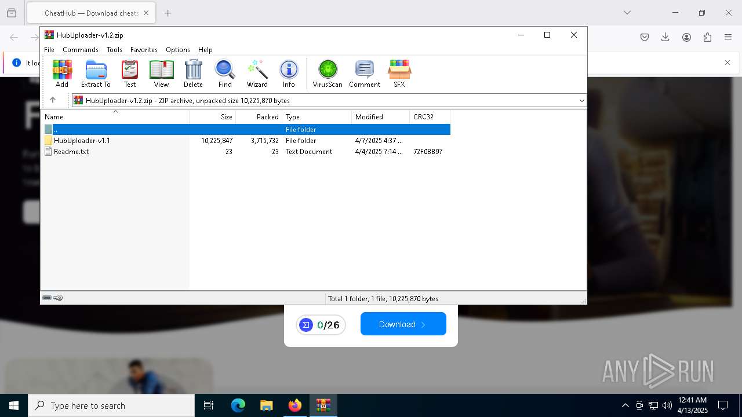Open File Explorer from taskbar
The width and height of the screenshot is (742, 417).
coord(267,405)
